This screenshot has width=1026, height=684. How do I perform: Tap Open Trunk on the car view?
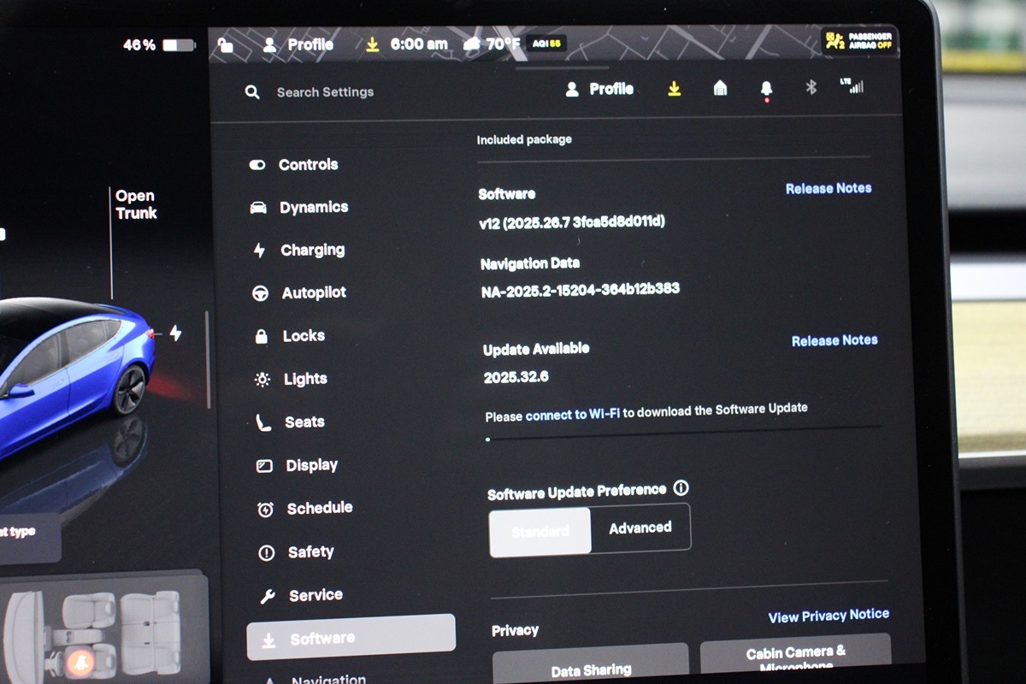pos(136,205)
